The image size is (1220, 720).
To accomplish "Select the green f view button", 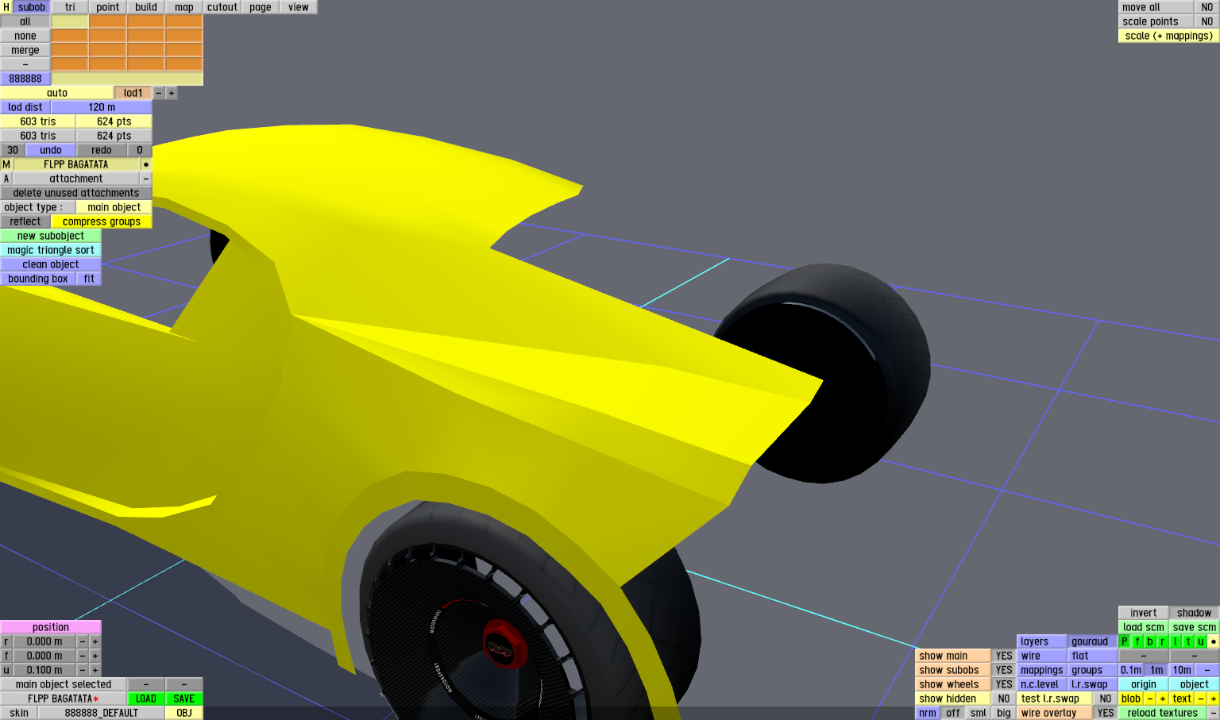I will point(1137,641).
